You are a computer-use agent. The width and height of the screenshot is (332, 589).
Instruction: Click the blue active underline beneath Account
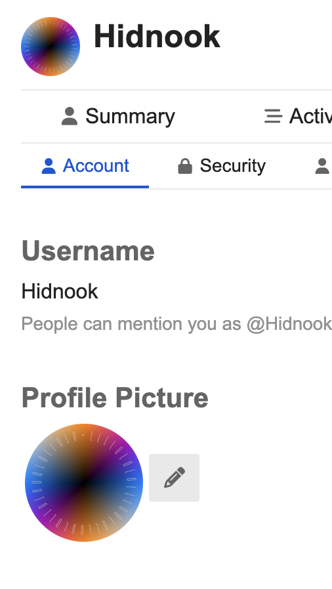point(85,187)
